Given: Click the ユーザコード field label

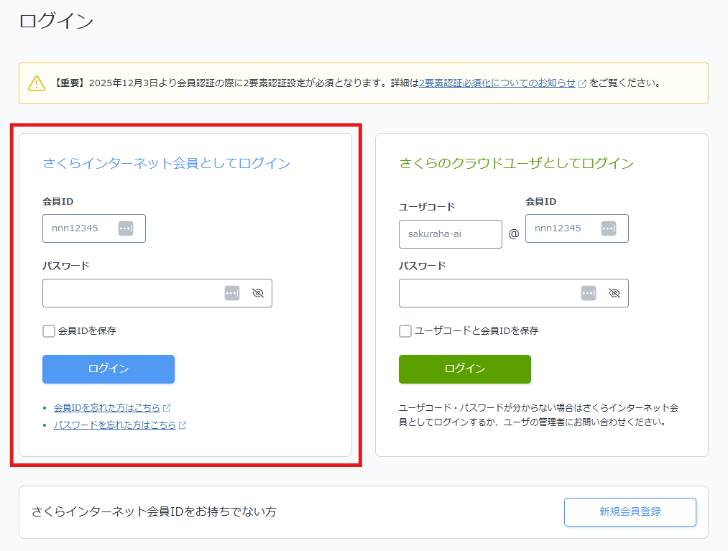Looking at the screenshot, I should coord(427,207).
